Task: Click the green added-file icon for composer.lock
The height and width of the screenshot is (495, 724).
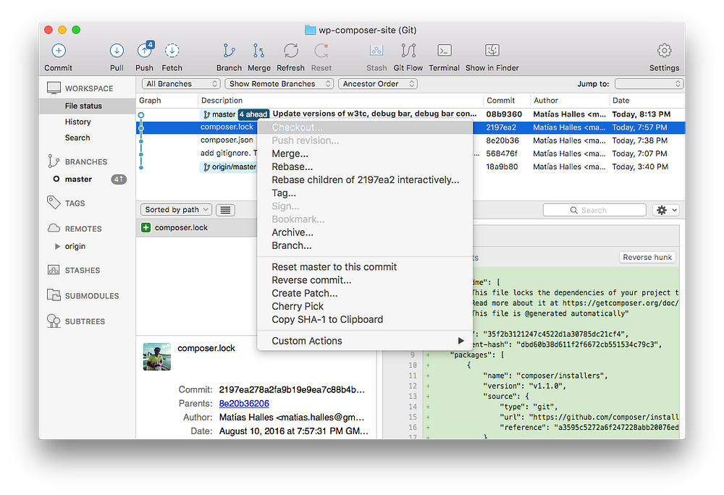Action: click(x=146, y=227)
